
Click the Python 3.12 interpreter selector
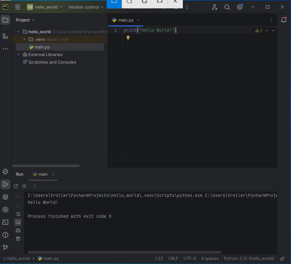click(x=249, y=259)
